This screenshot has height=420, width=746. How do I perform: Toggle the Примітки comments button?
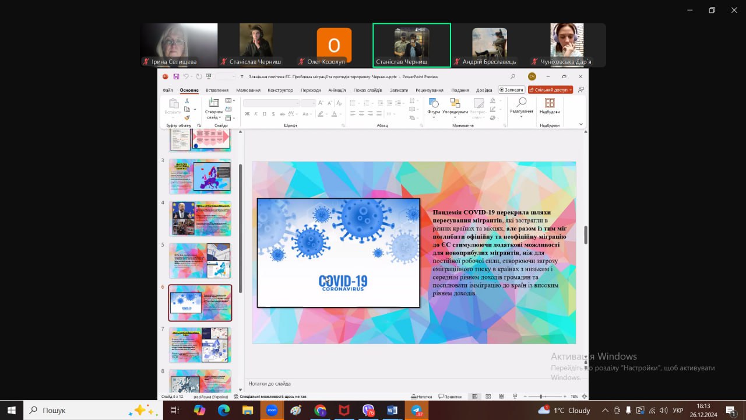pyautogui.click(x=450, y=397)
